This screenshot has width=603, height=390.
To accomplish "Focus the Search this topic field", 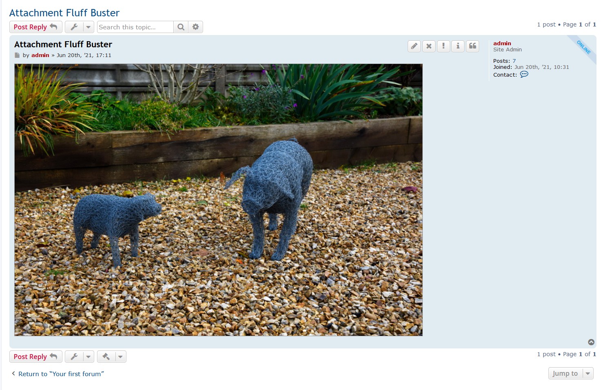I will click(135, 27).
